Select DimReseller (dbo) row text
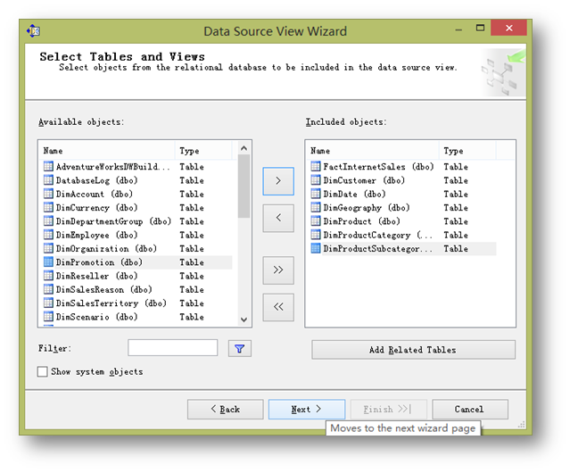The image size is (570, 473). pos(96,276)
